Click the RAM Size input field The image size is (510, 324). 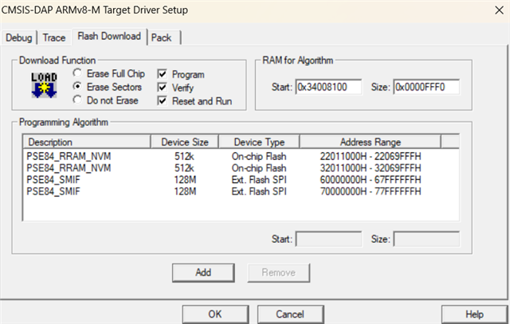tap(426, 86)
